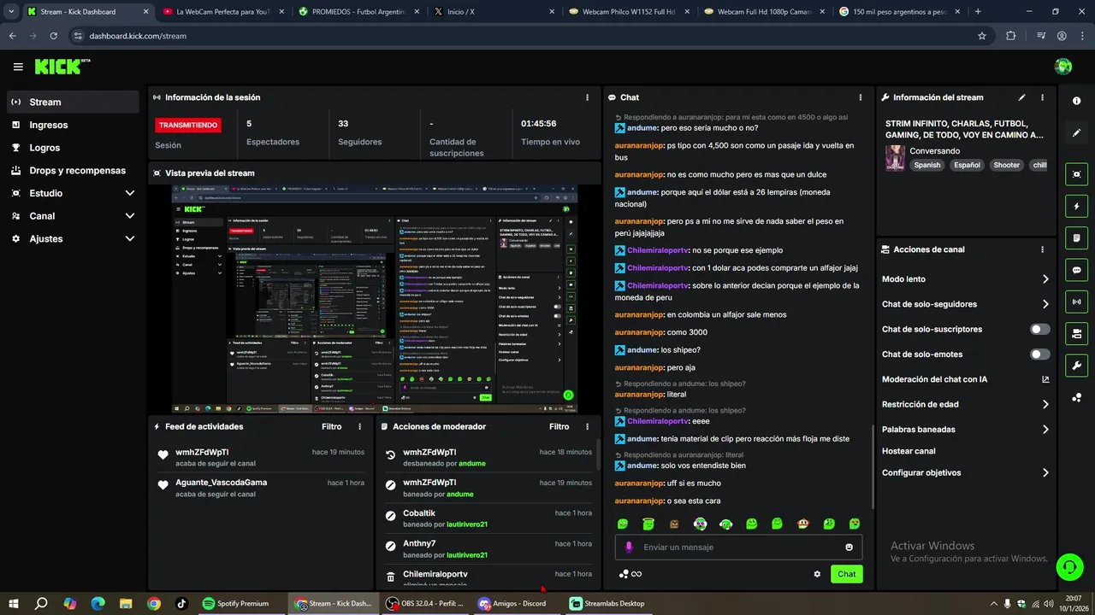
Task: Select Stream in left navigation
Action: (73, 102)
